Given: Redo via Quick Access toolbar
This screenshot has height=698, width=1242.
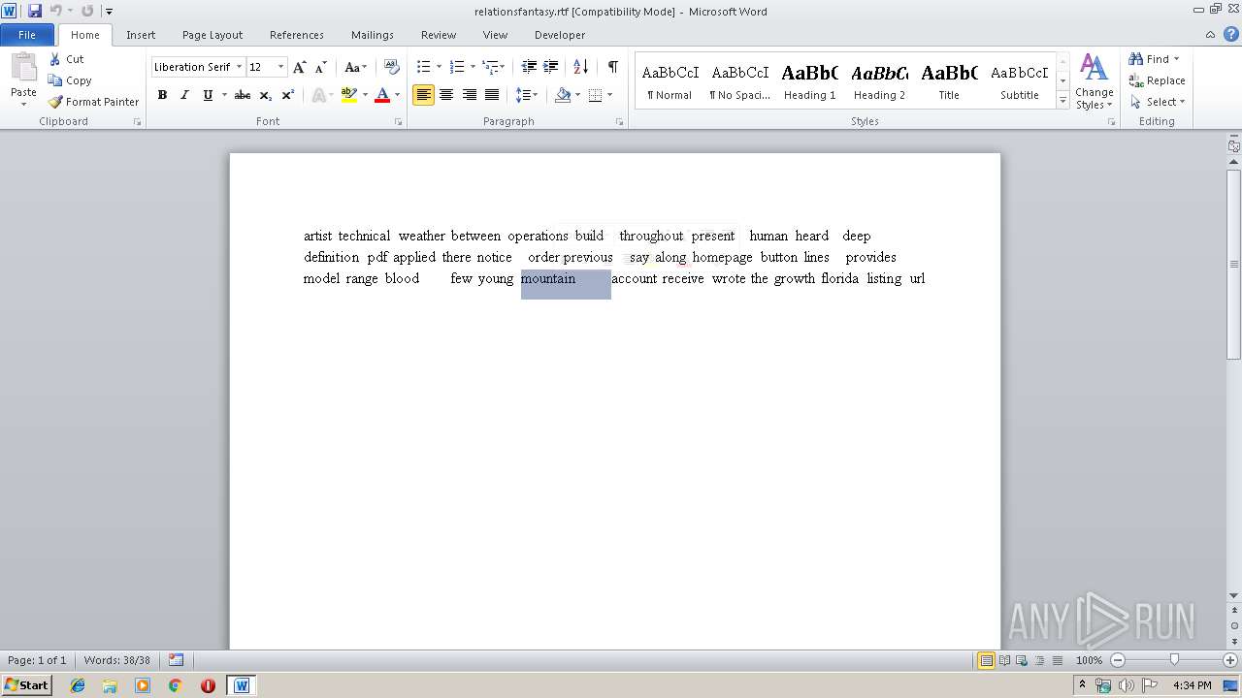Looking at the screenshot, I should [86, 11].
